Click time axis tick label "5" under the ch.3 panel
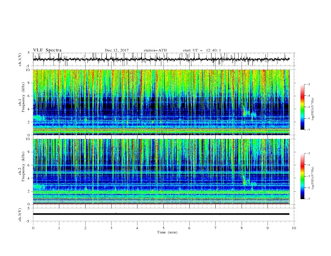Screen dimensions: 331x256 [x=163, y=228]
